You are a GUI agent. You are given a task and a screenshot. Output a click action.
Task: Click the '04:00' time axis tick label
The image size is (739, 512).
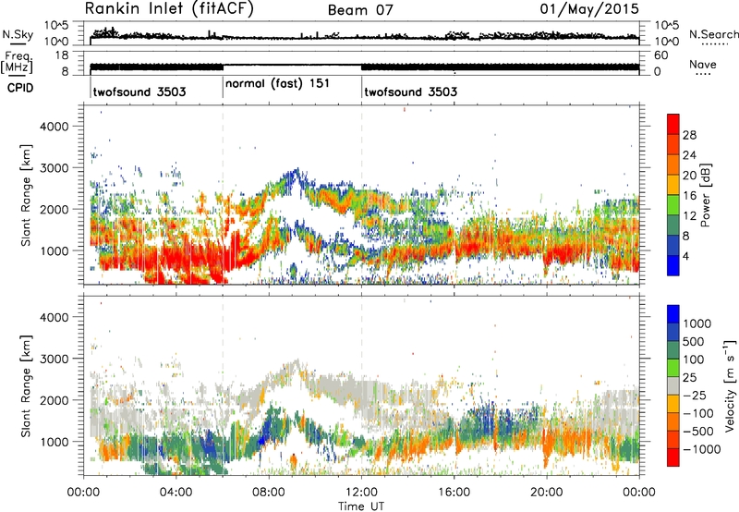(176, 493)
